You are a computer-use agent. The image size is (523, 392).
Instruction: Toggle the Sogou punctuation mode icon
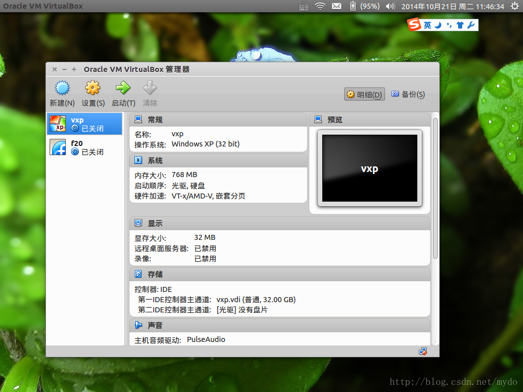click(x=449, y=25)
